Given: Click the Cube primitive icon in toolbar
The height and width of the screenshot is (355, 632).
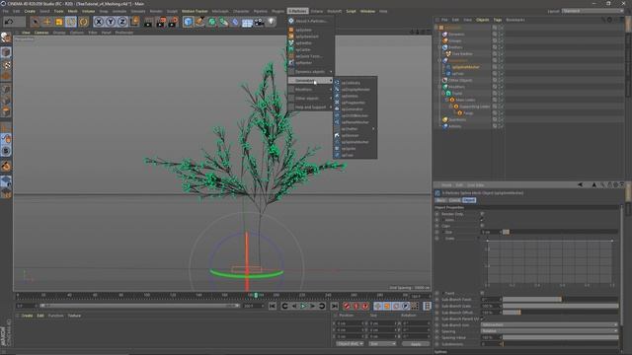Looking at the screenshot, I should (x=188, y=22).
